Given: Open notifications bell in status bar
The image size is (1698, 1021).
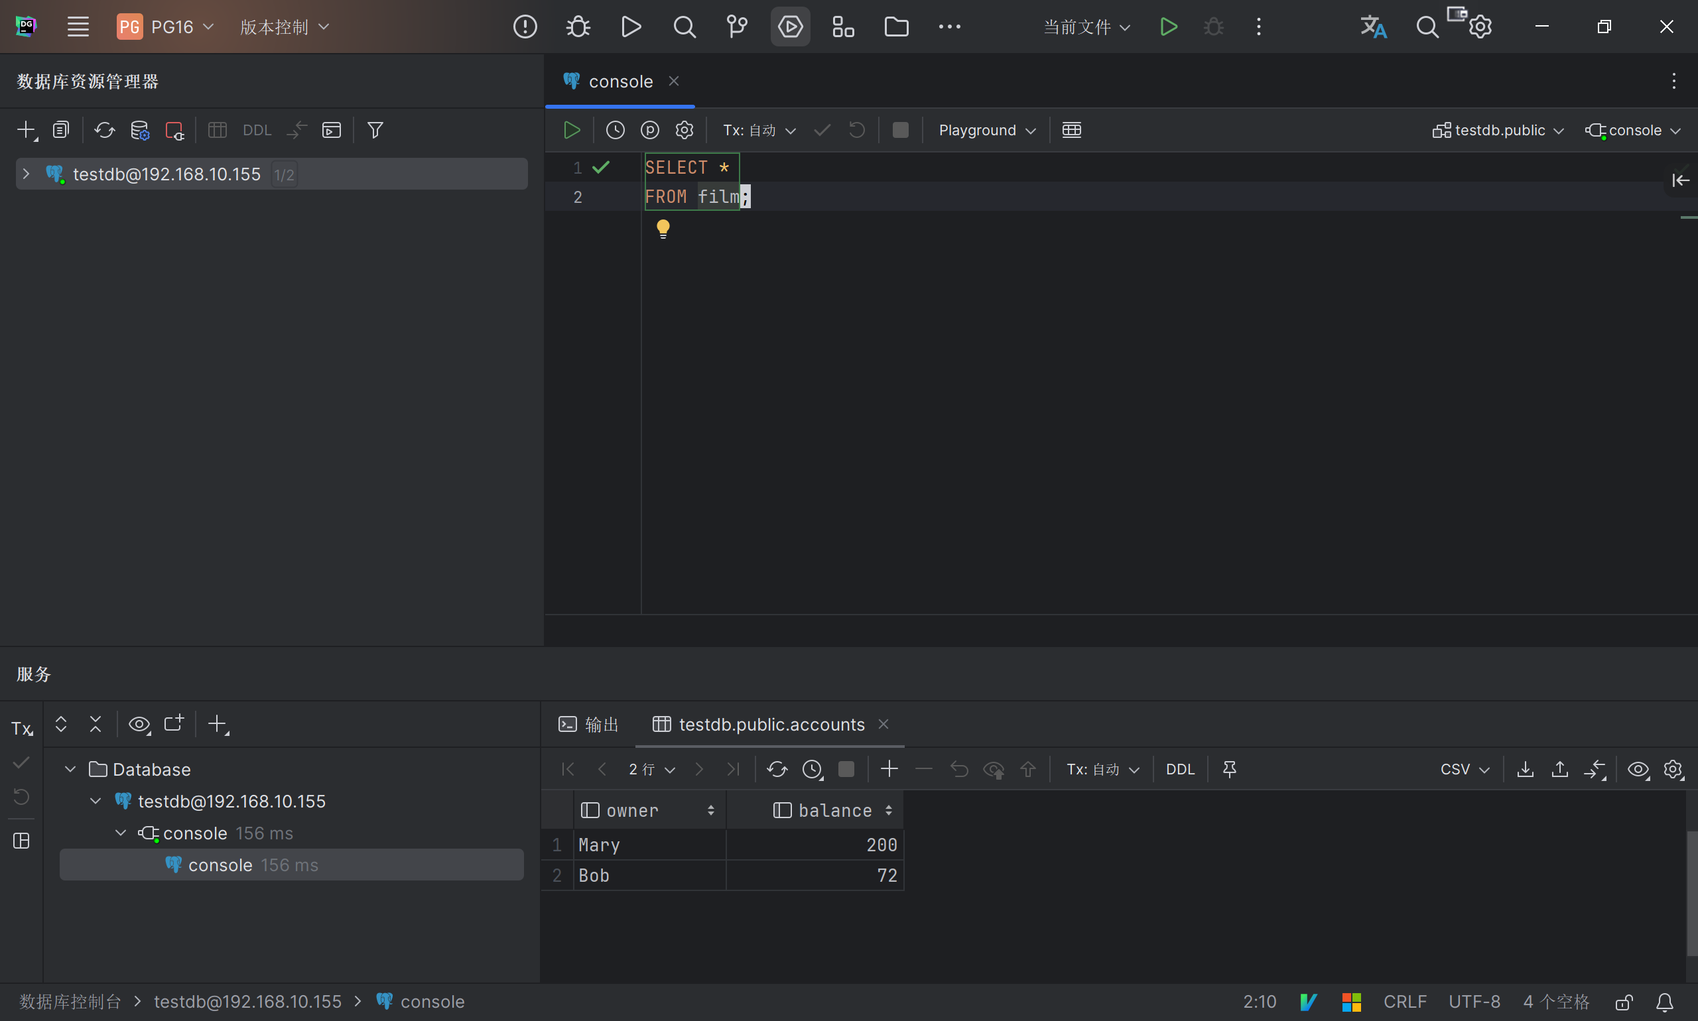Looking at the screenshot, I should (1664, 1002).
